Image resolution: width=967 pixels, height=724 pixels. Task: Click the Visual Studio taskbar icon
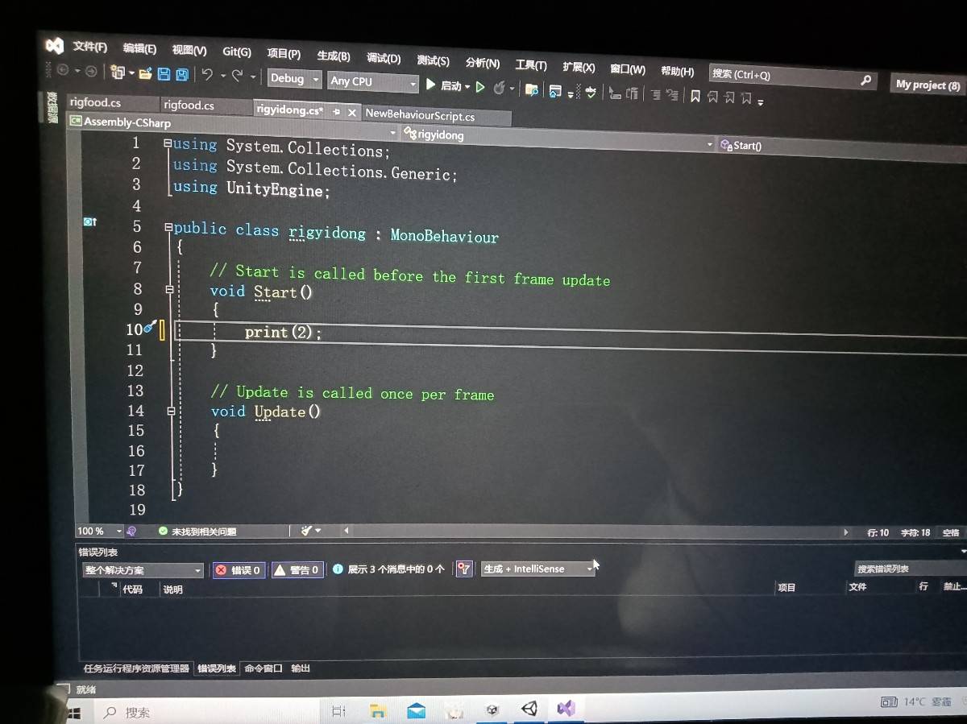pyautogui.click(x=566, y=709)
